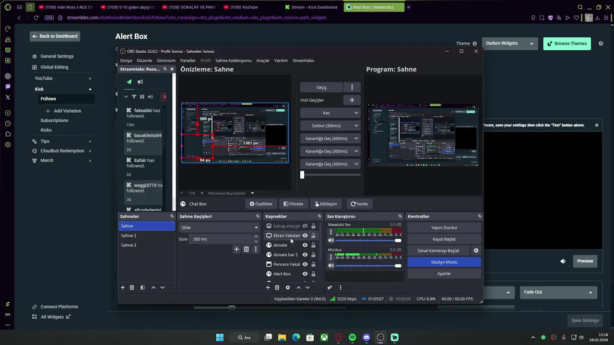Open Twitch icon in Opera sidebar

[x=8, y=87]
